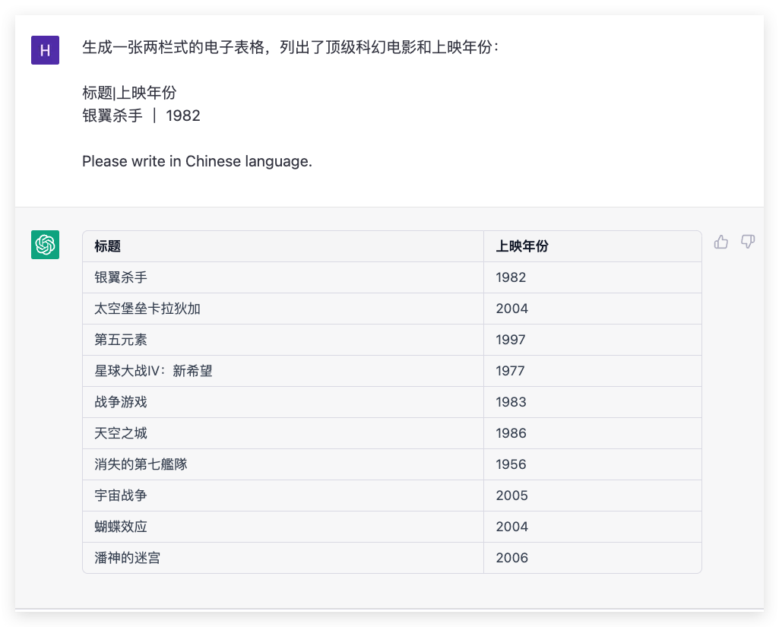The height and width of the screenshot is (627, 779).
Task: Click year 2004 beside 蝴蝶效应
Action: pyautogui.click(x=593, y=527)
